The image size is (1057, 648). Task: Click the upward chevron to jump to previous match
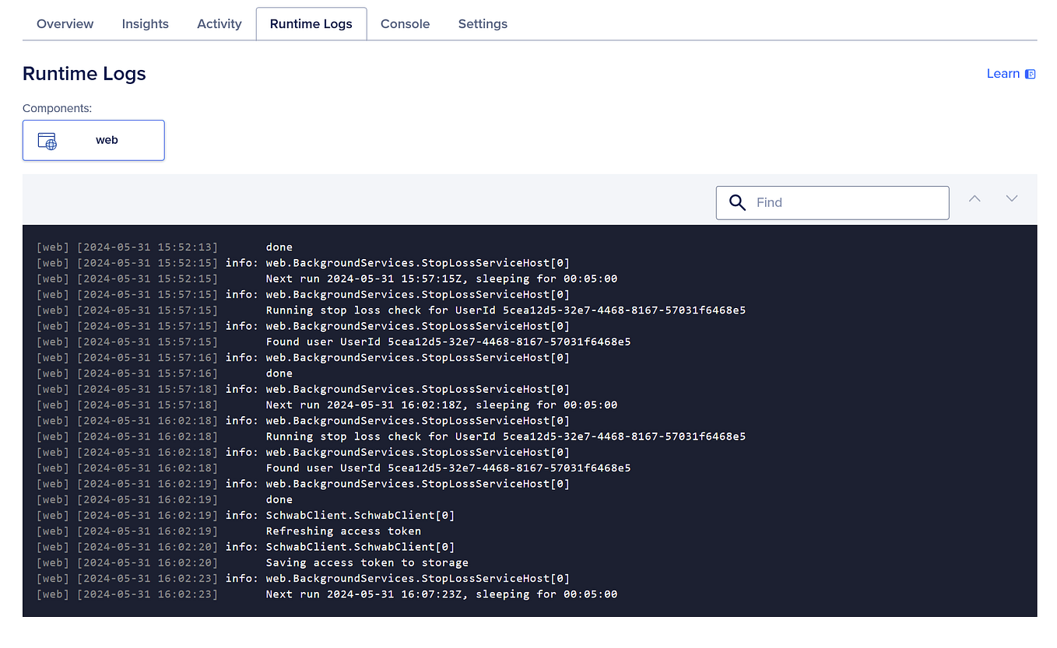(974, 198)
